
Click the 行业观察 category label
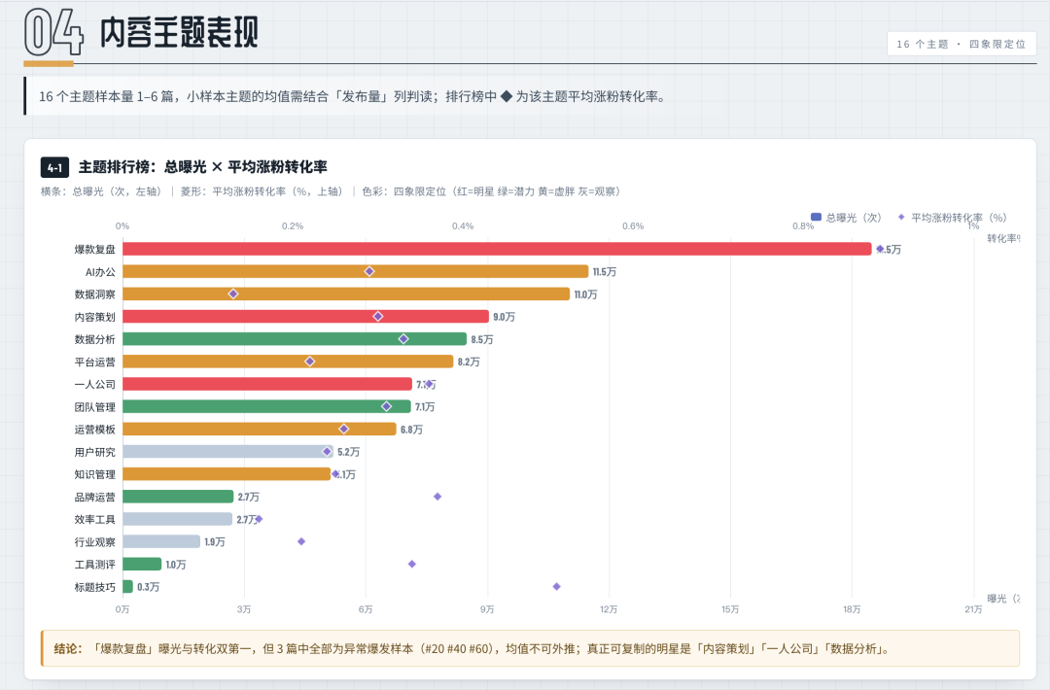pos(94,542)
